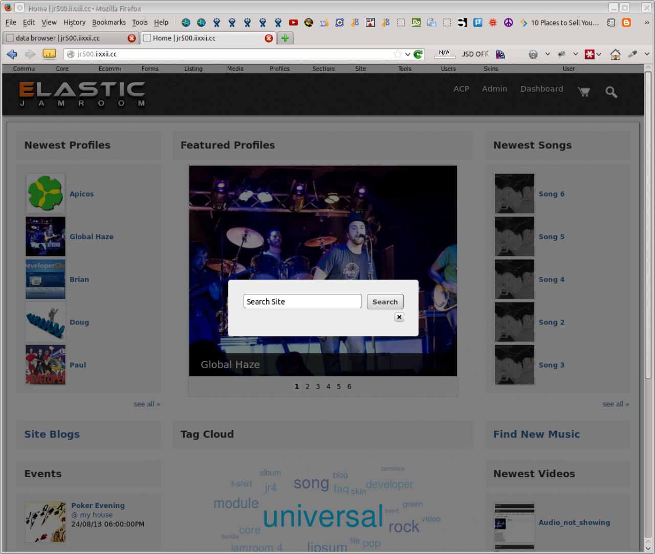
Task: Click the Blogger bookmark icon
Action: coord(626,23)
